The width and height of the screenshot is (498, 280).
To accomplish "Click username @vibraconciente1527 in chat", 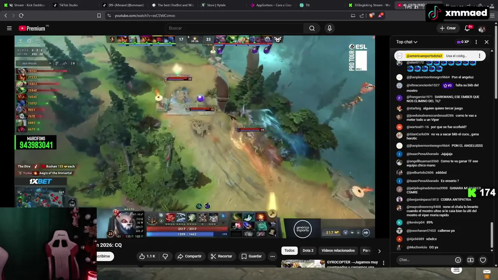I will (423, 85).
